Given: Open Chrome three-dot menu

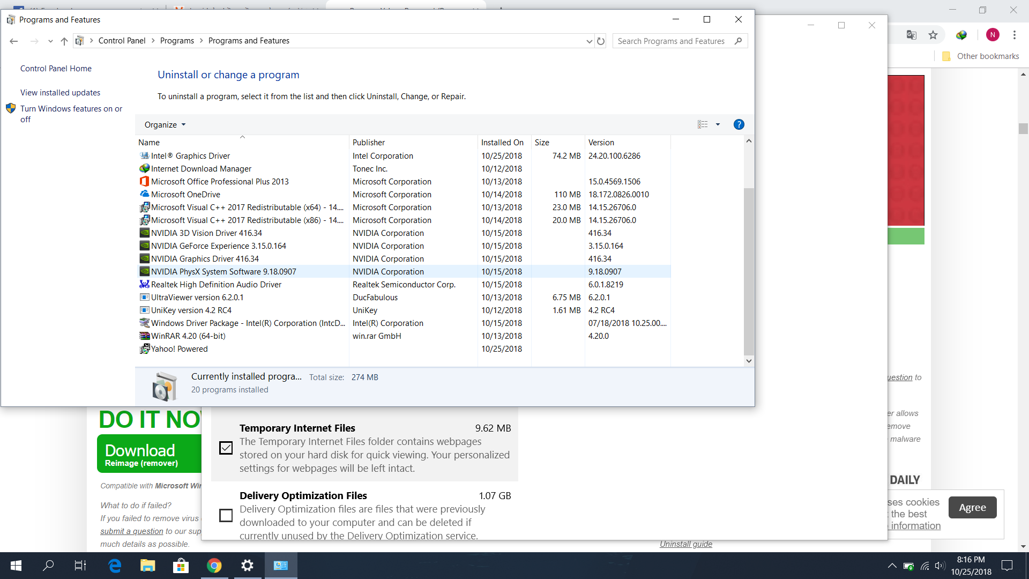Looking at the screenshot, I should (x=1015, y=35).
